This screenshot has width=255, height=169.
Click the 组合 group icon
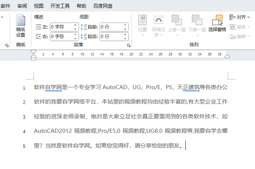(x=232, y=27)
